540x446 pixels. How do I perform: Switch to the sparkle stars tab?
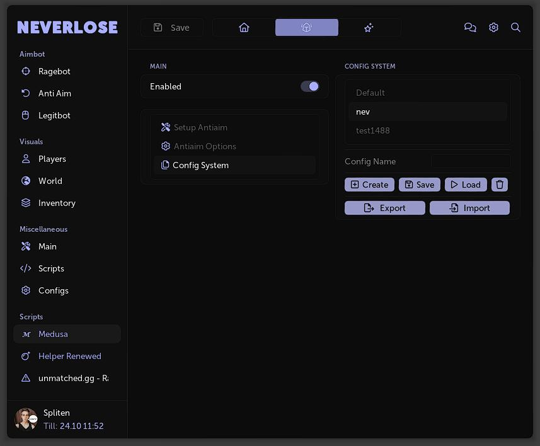[369, 27]
